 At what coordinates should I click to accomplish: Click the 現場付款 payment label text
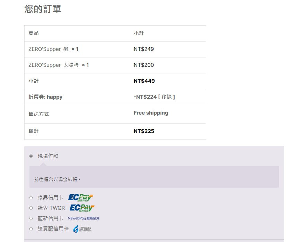click(48, 156)
